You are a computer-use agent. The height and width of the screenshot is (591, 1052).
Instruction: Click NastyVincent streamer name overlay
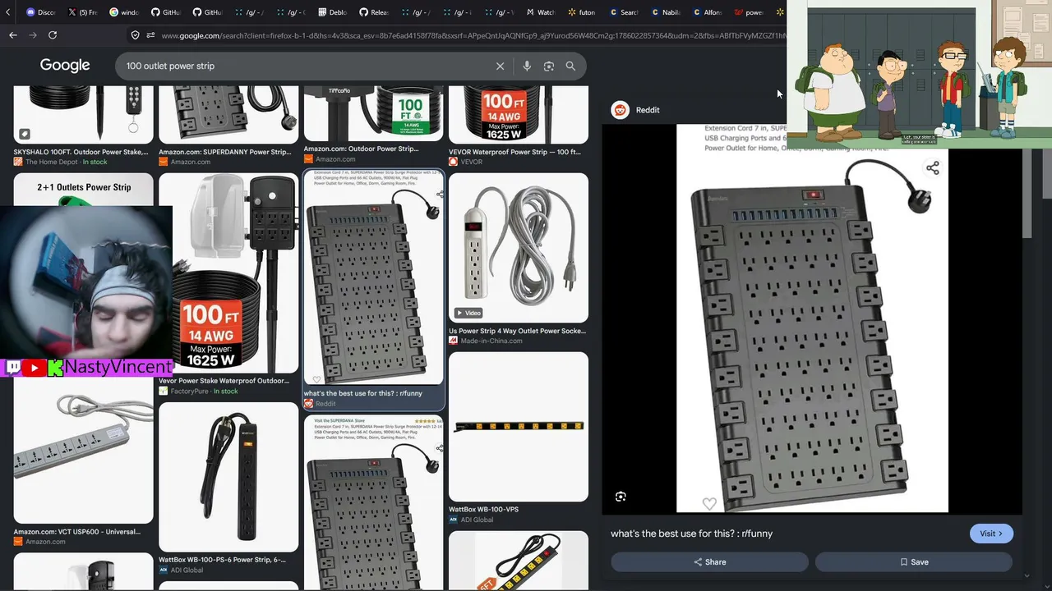point(118,367)
